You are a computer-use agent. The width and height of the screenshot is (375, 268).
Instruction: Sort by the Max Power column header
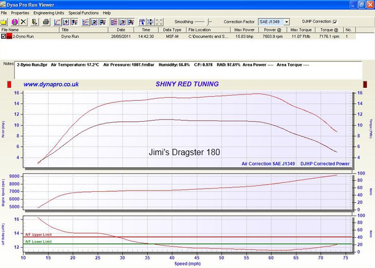(244, 30)
